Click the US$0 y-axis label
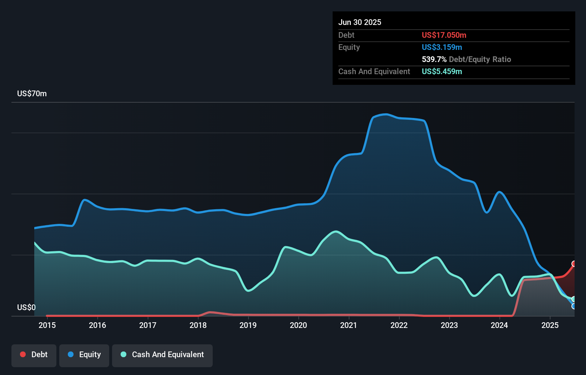Image resolution: width=586 pixels, height=375 pixels. pyautogui.click(x=26, y=307)
